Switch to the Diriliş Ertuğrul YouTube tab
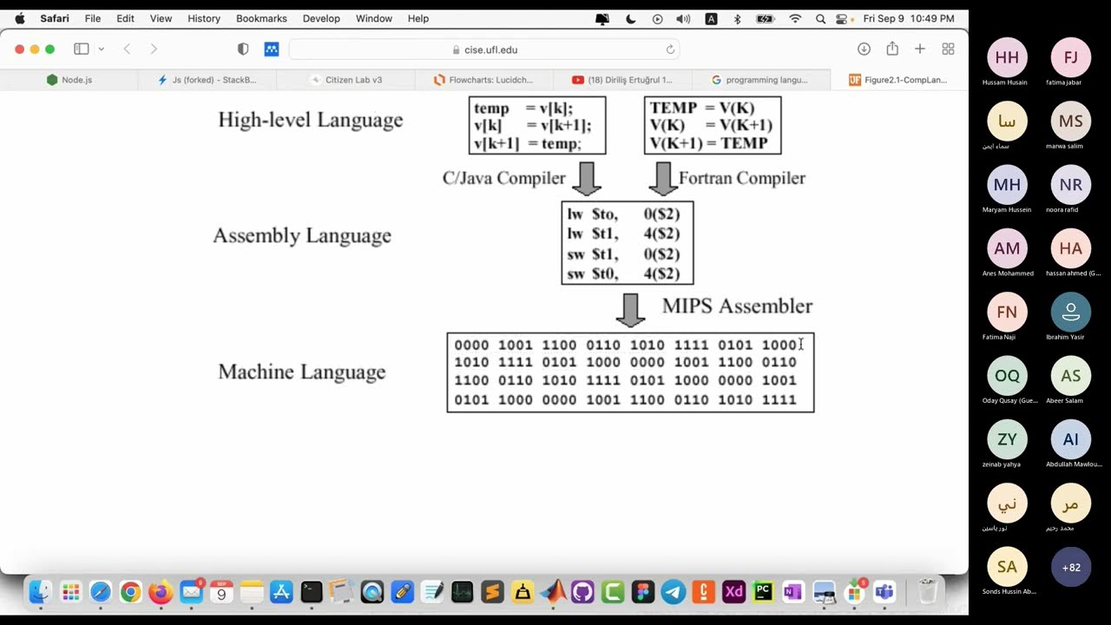The width and height of the screenshot is (1111, 625). click(622, 80)
